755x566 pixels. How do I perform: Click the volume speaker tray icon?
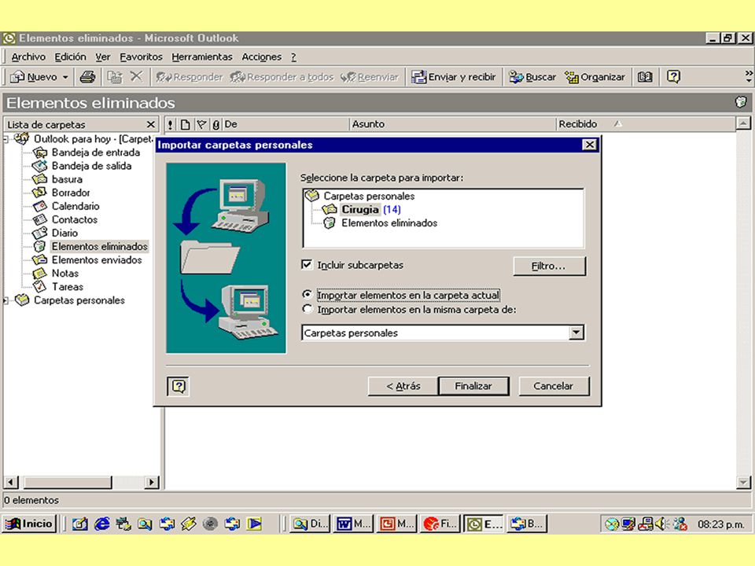(661, 524)
